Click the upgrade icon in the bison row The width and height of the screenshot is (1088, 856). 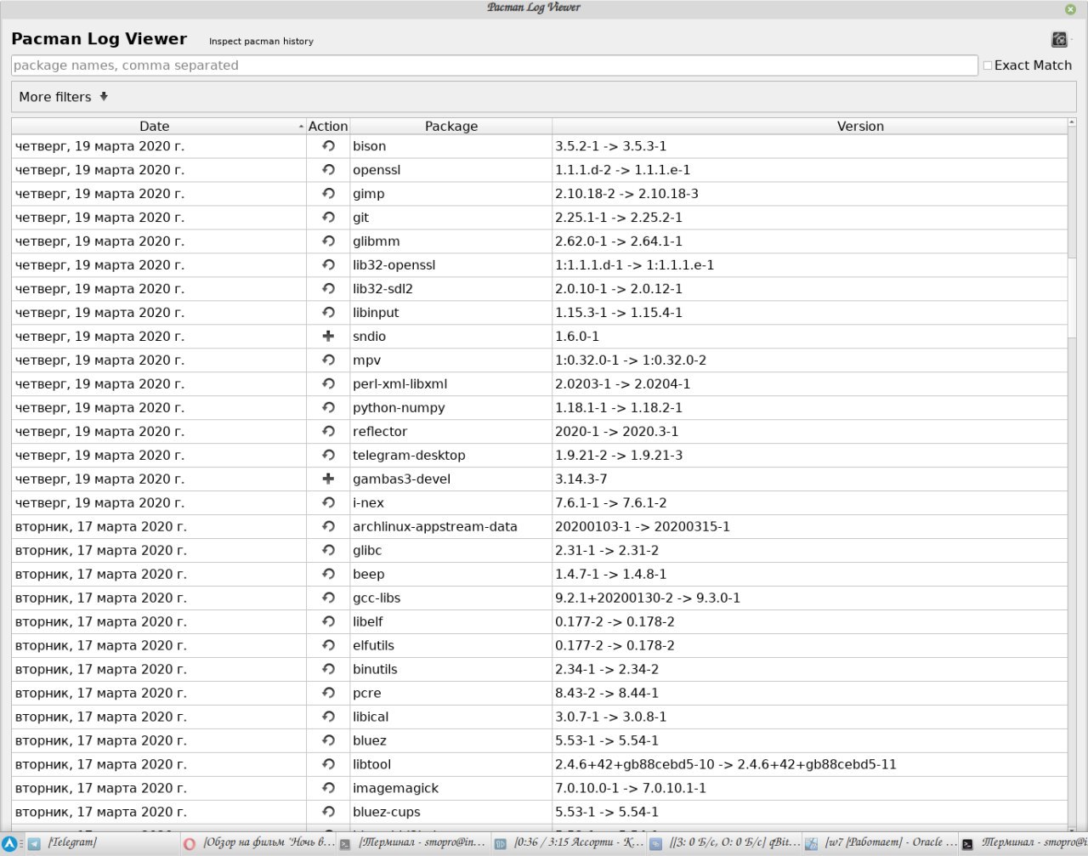click(328, 146)
